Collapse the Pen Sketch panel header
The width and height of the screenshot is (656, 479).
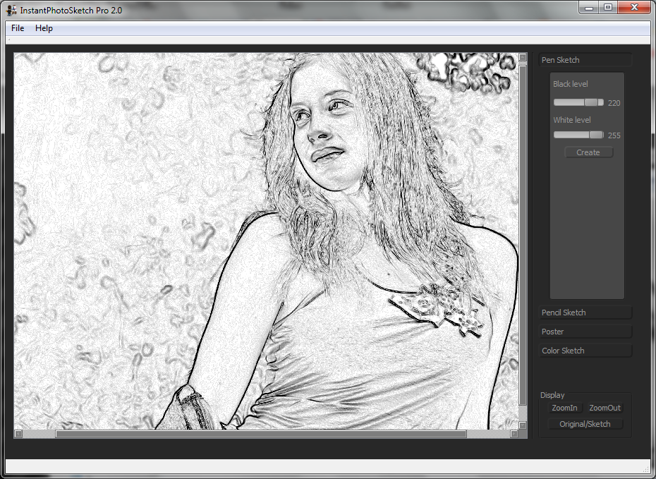click(x=585, y=60)
